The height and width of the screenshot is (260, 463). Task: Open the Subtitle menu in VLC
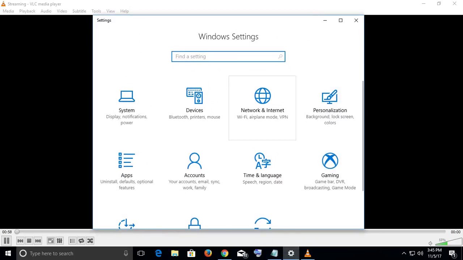tap(79, 11)
